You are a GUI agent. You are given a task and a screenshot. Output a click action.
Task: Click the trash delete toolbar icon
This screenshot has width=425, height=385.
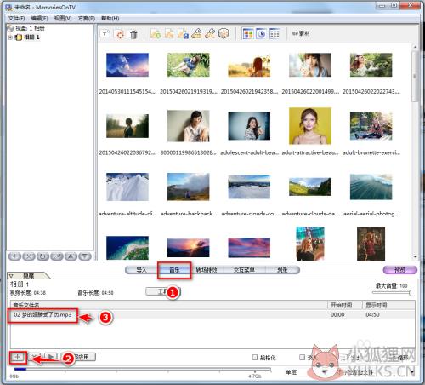click(133, 34)
